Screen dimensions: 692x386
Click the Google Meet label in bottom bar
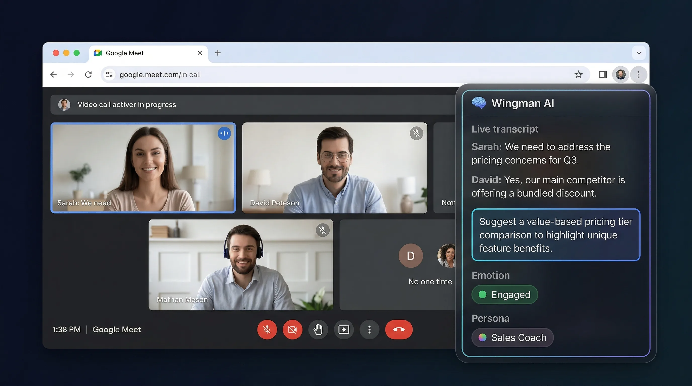[x=117, y=329]
